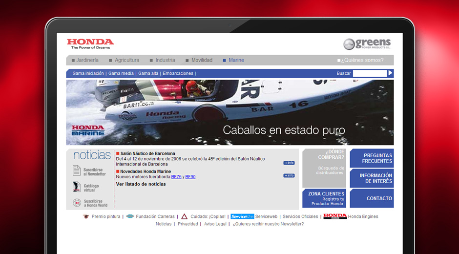459x254 pixels.
Task: Open Salón Náutico de Barcelona headline
Action: pos(148,153)
